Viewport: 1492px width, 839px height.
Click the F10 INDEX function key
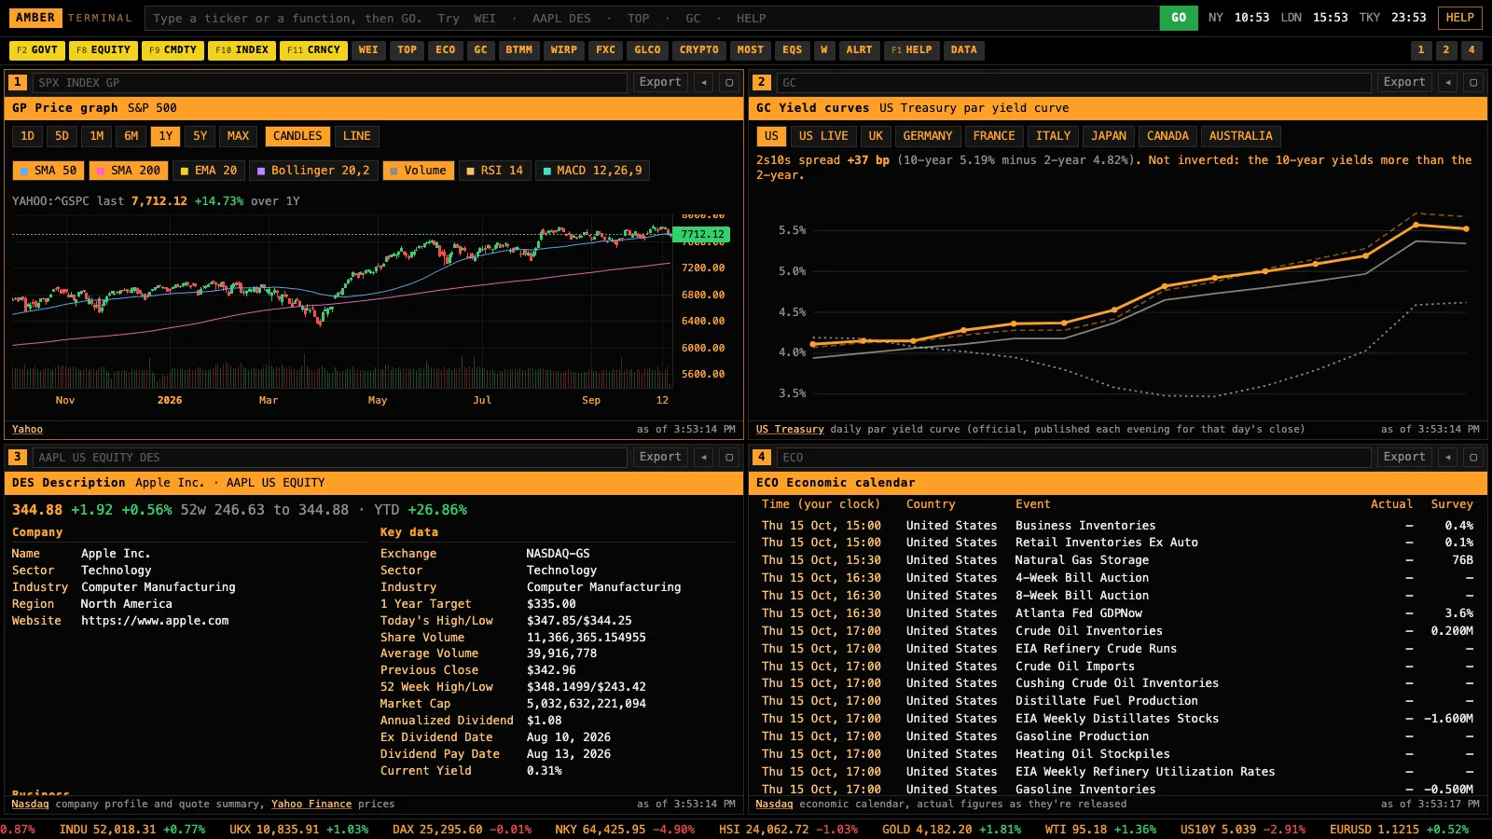(x=242, y=50)
